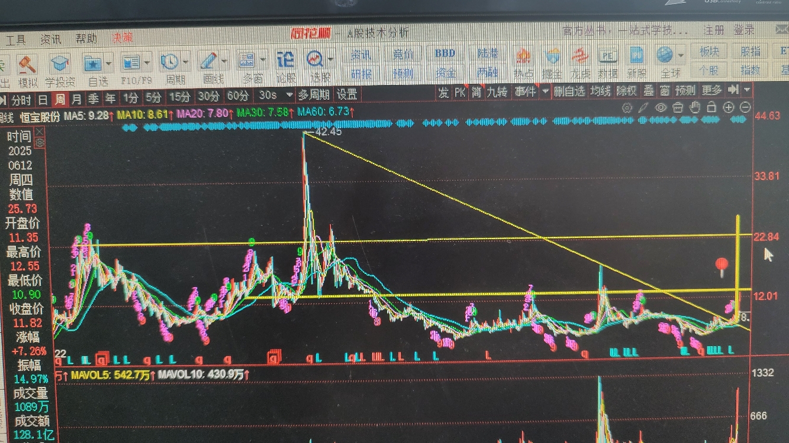Switch to the 分时 period tab
Viewport: 789px width, 443px height.
click(x=22, y=99)
